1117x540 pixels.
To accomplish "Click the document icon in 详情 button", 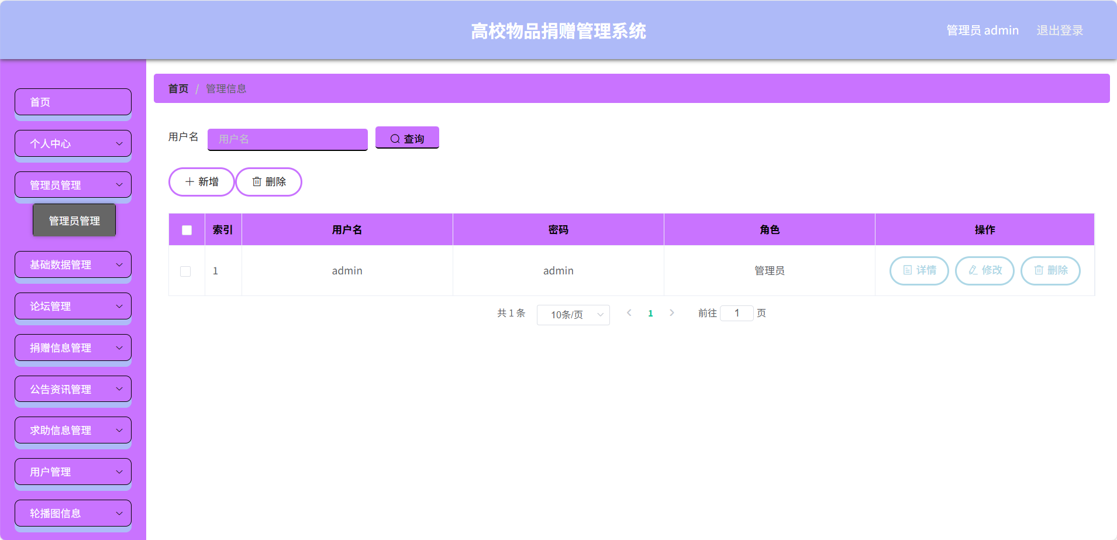I will 908,270.
